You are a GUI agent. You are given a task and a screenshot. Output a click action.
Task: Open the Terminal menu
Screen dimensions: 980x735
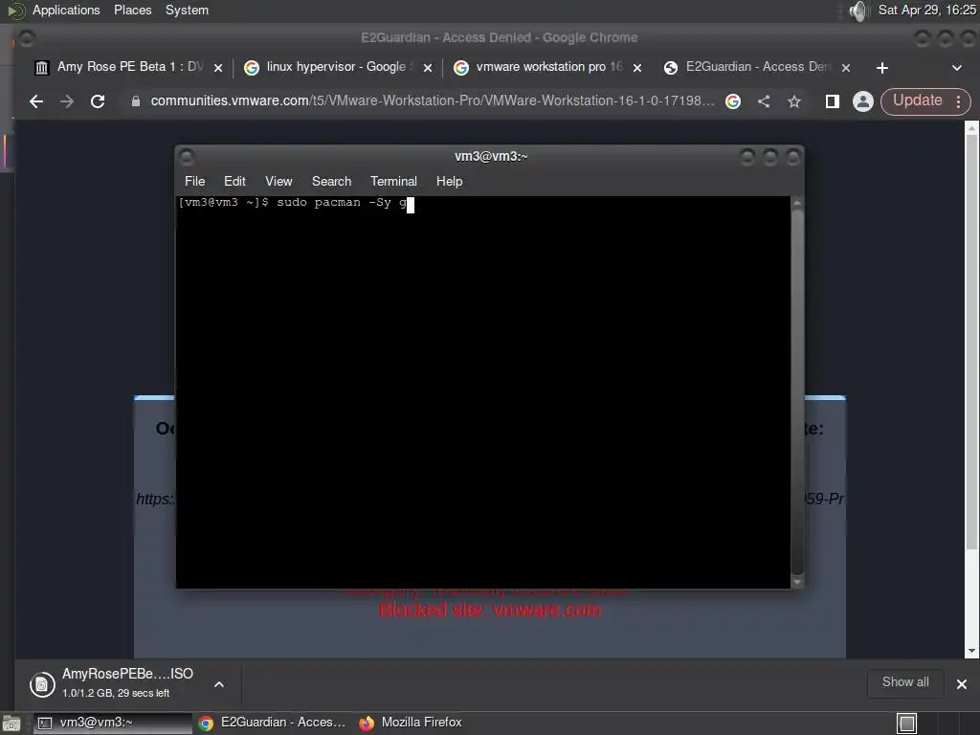click(x=393, y=181)
